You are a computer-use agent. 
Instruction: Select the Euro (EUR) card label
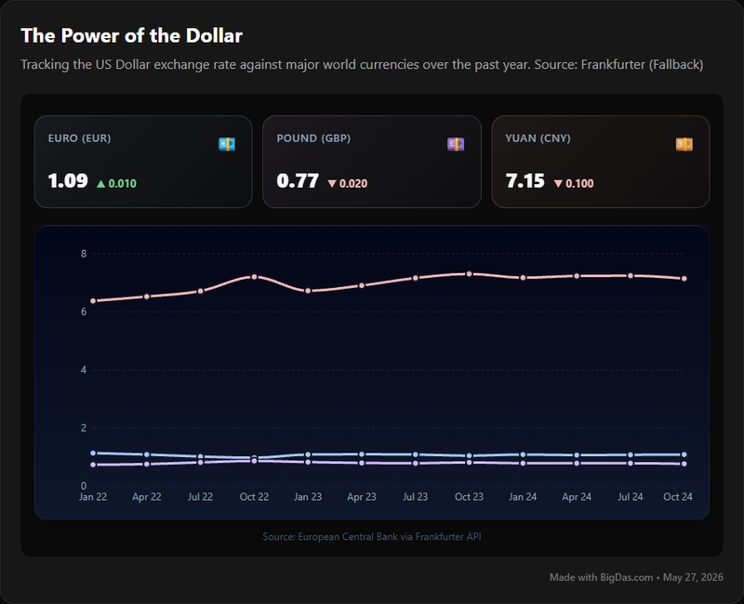point(79,138)
